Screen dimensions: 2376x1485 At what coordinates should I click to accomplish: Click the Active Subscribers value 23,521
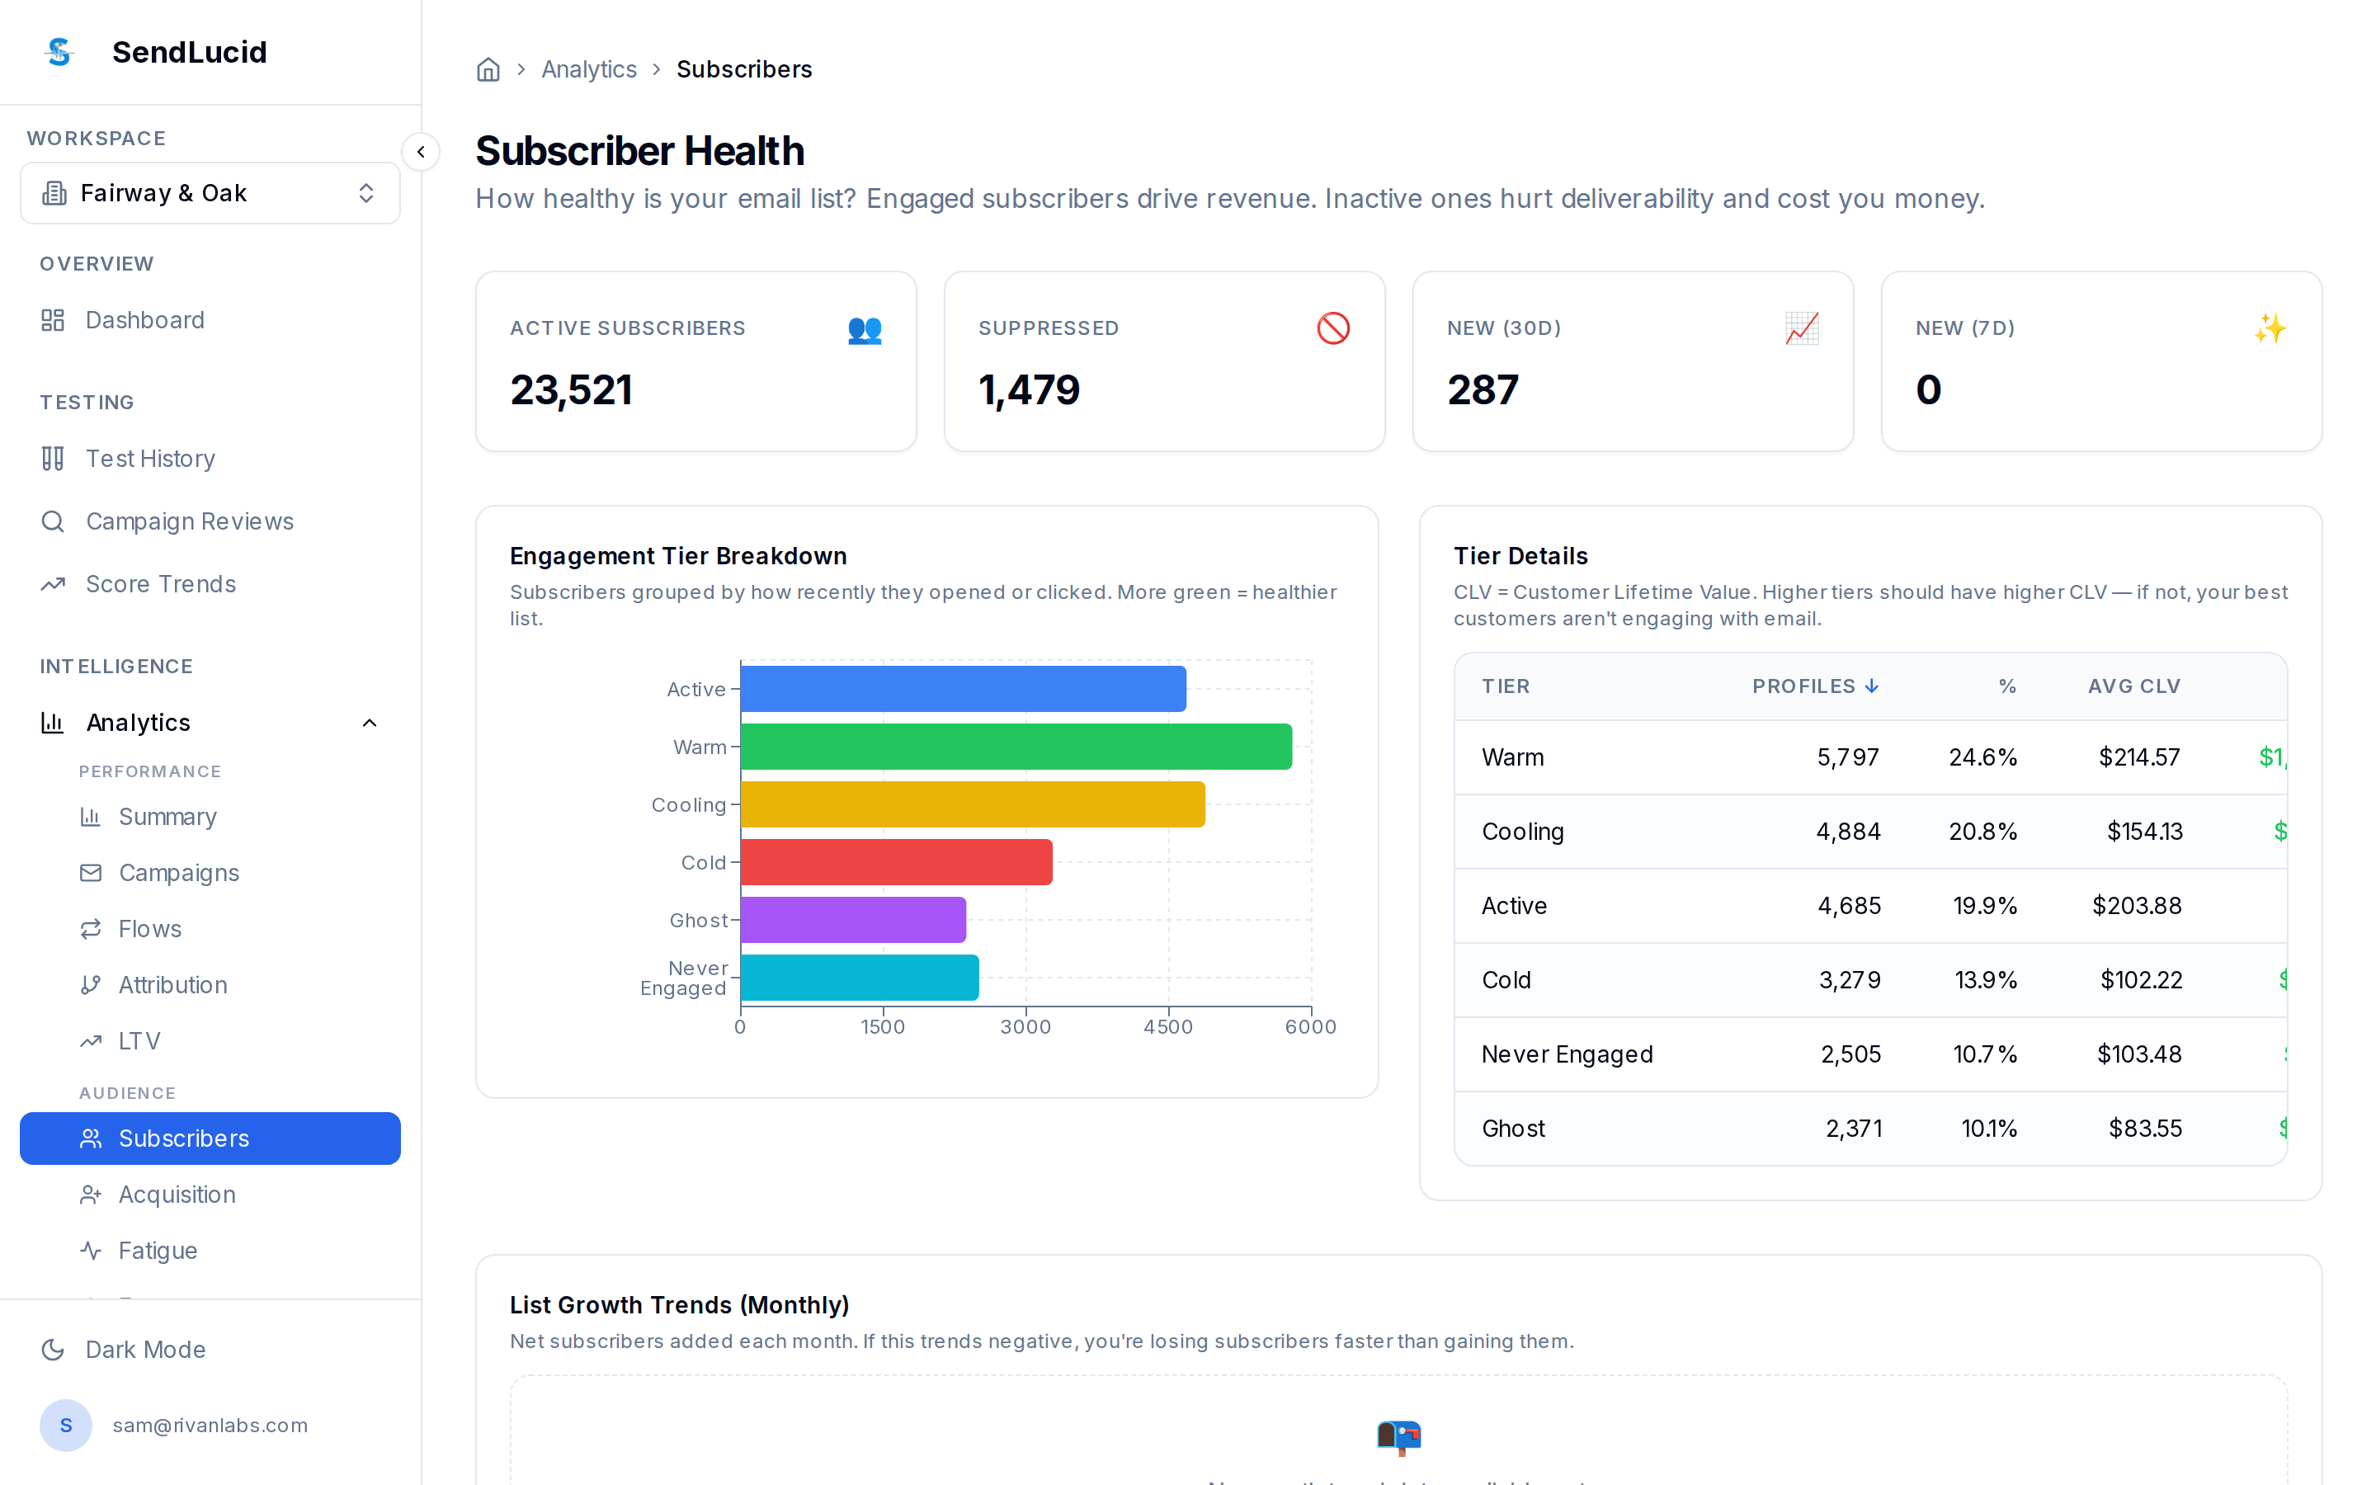(x=572, y=390)
